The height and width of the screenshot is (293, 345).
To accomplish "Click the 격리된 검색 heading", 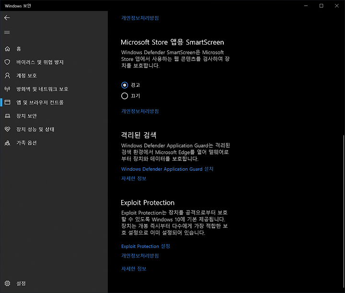I will pos(138,135).
